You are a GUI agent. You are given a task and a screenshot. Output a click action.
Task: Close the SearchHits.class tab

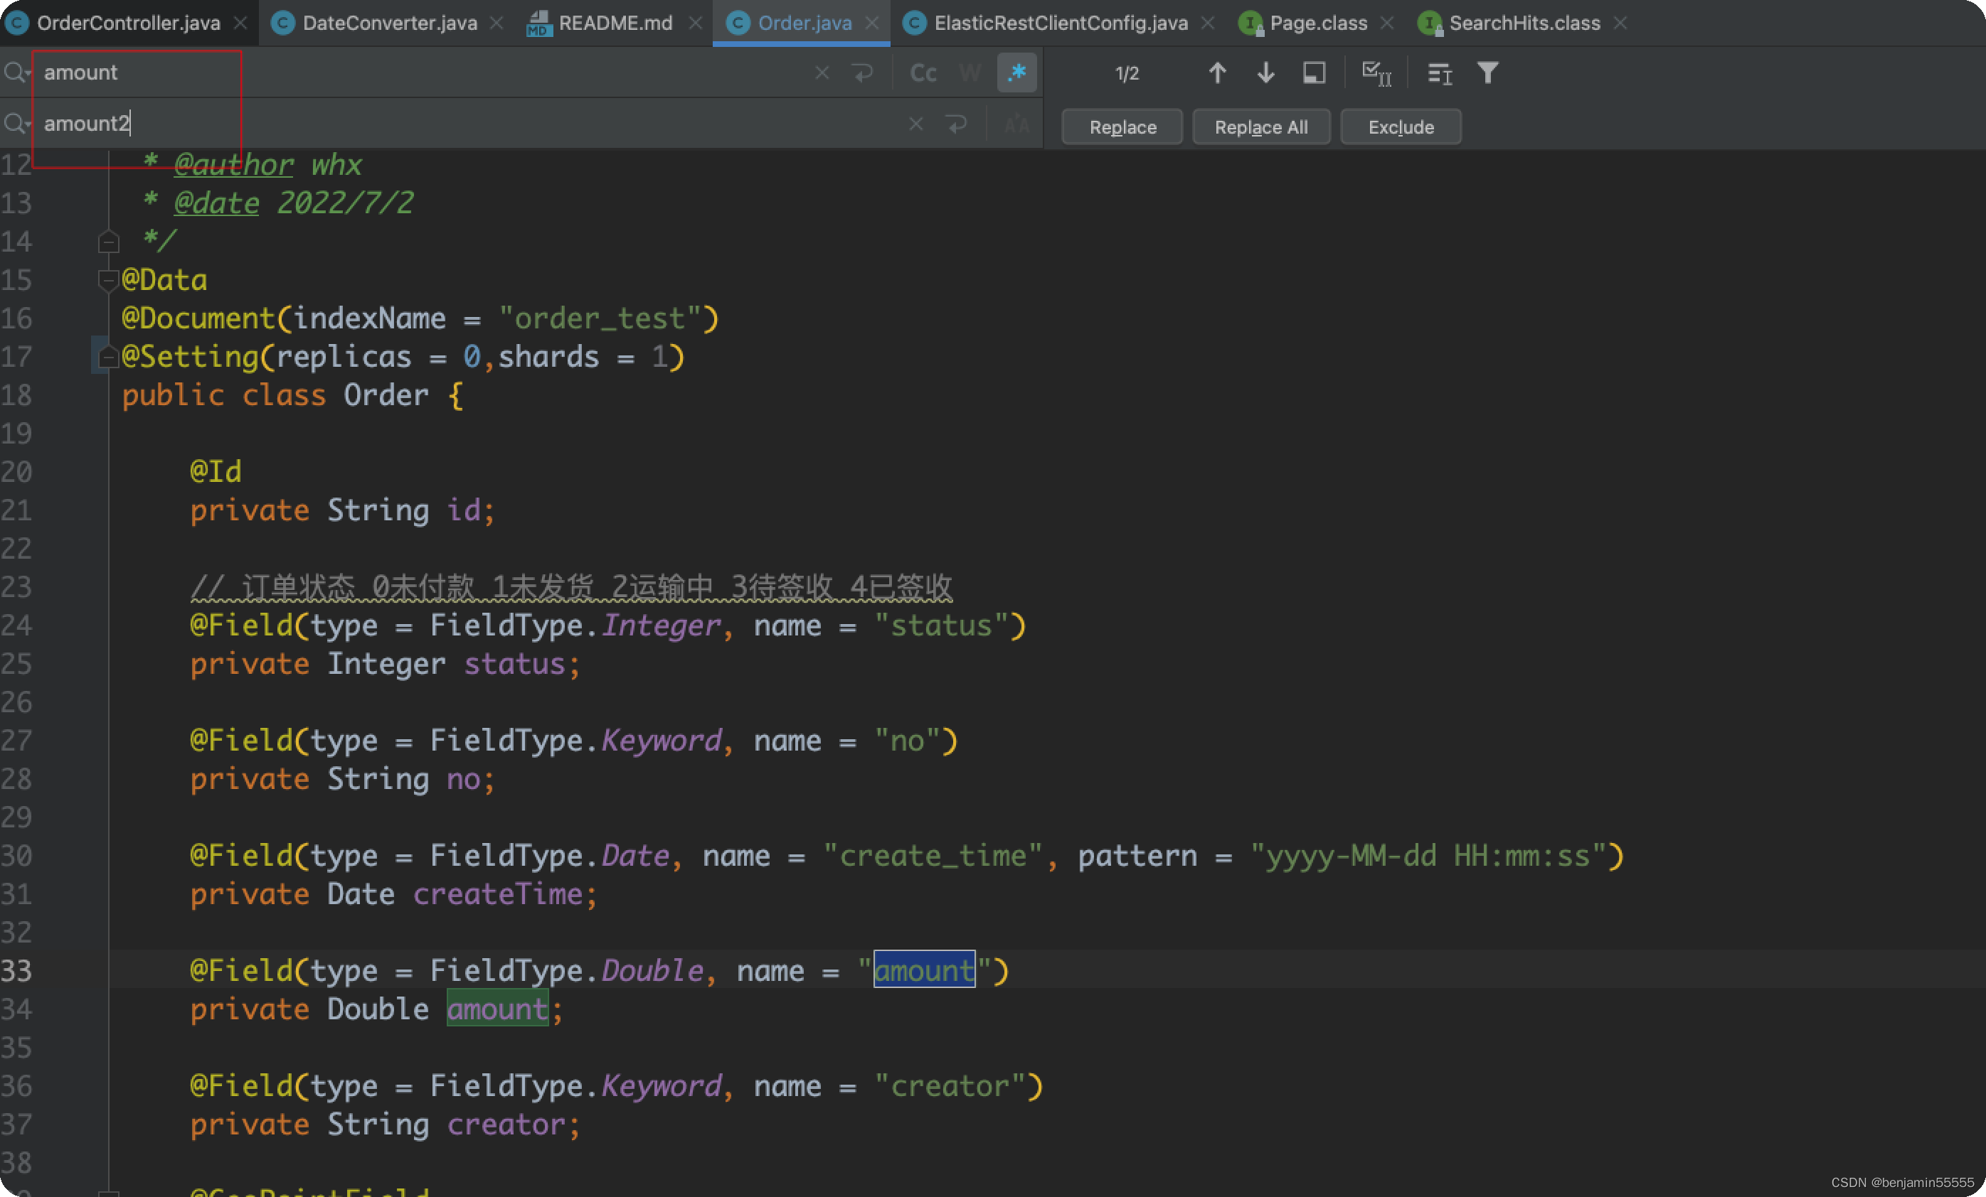tap(1620, 23)
